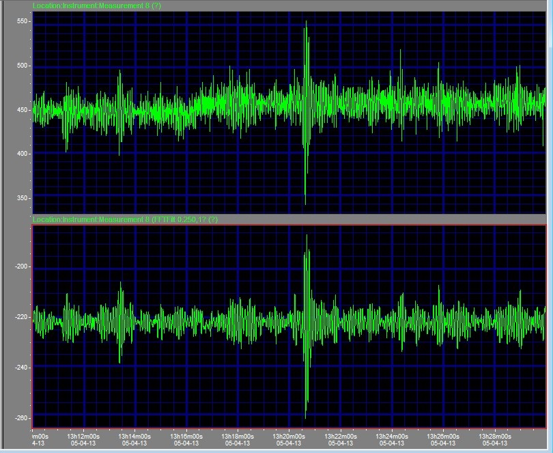553x453 pixels.
Task: Select the 13h16m00s time axis label
Action: tap(186, 436)
